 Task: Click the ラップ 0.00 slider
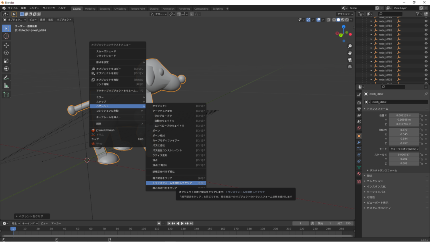(118, 139)
